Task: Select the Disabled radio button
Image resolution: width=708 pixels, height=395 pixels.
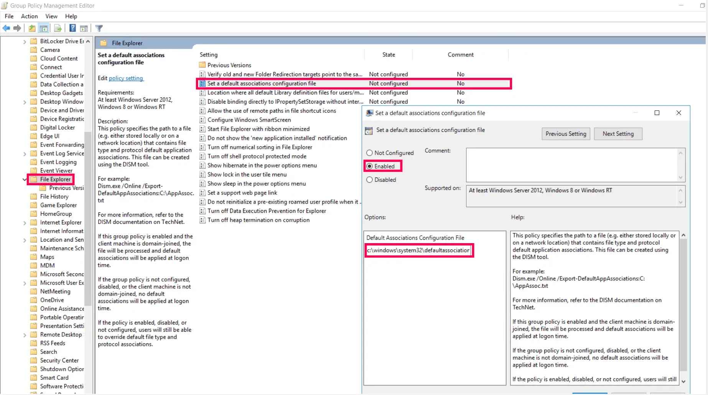Action: [369, 179]
